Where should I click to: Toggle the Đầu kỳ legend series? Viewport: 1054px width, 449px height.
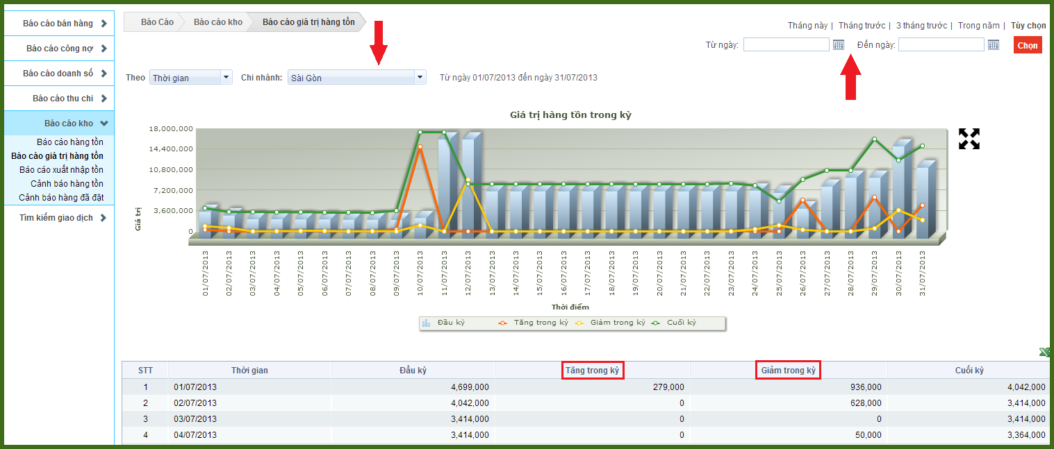(x=444, y=323)
